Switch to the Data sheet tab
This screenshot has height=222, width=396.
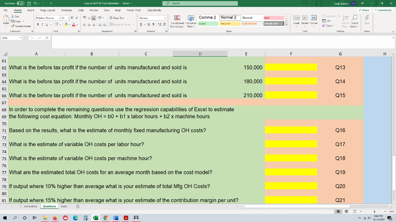click(64, 207)
